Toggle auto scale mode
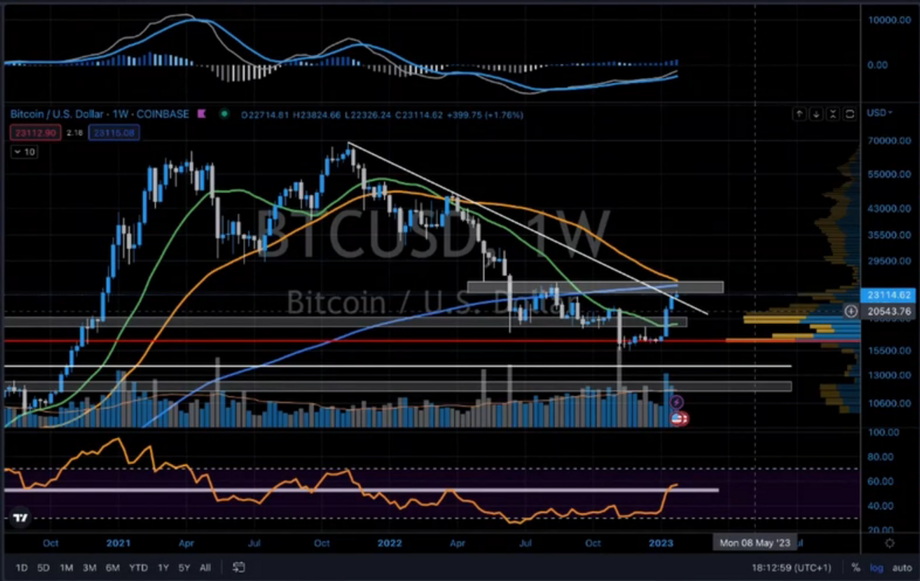920x581 pixels. tap(901, 567)
